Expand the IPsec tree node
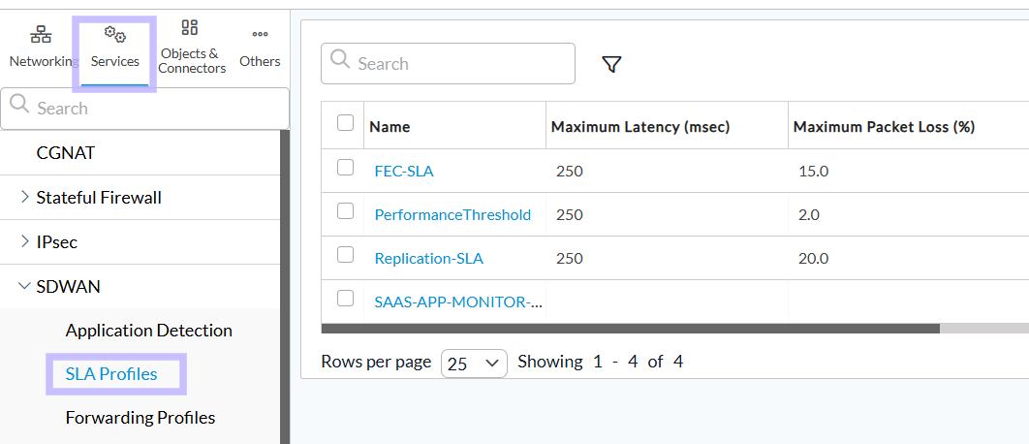The height and width of the screenshot is (444, 1029). pyautogui.click(x=25, y=241)
